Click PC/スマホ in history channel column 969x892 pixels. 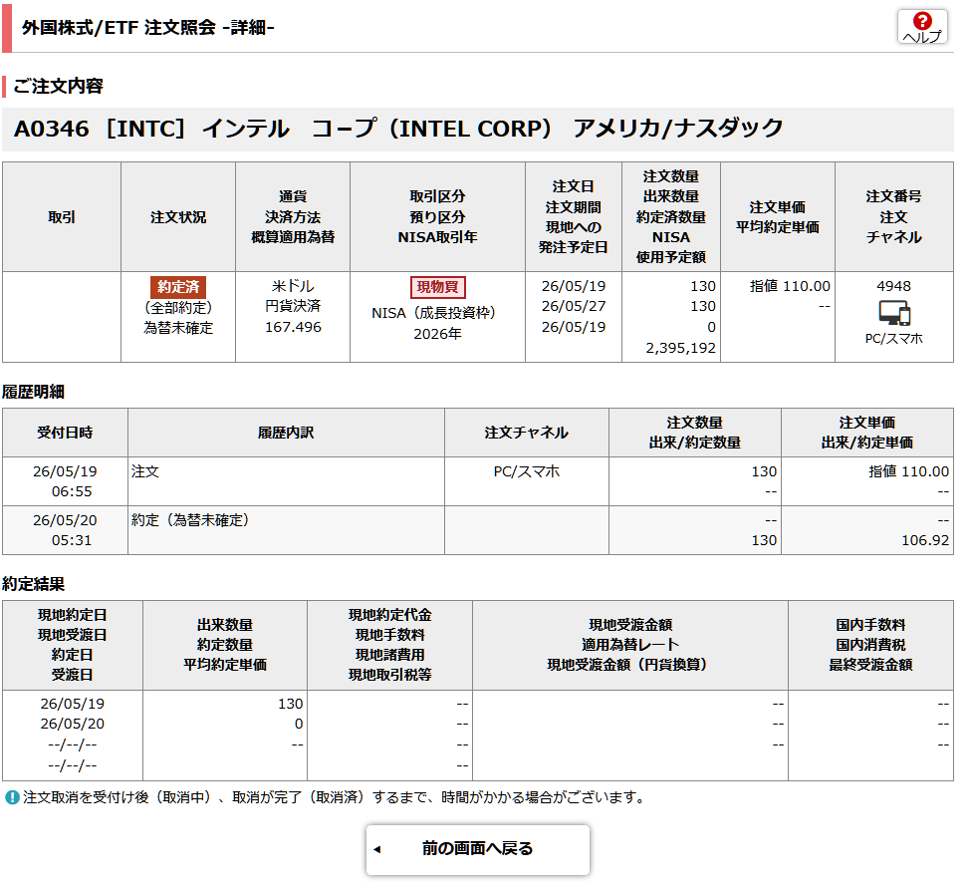527,471
